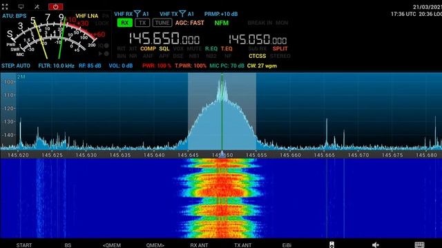Image resolution: width=442 pixels, height=248 pixels.
Task: Open VHF LNA selection
Action: point(87,16)
